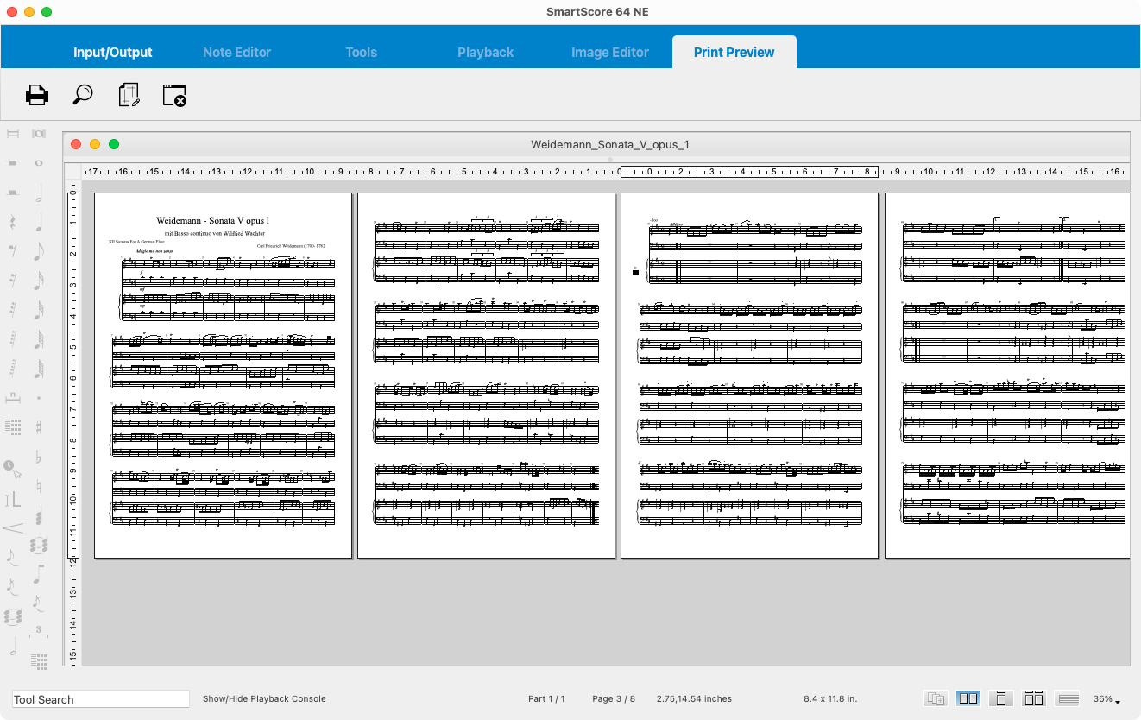Select the augmentation dot tool
This screenshot has width=1141, height=720.
coord(39,398)
